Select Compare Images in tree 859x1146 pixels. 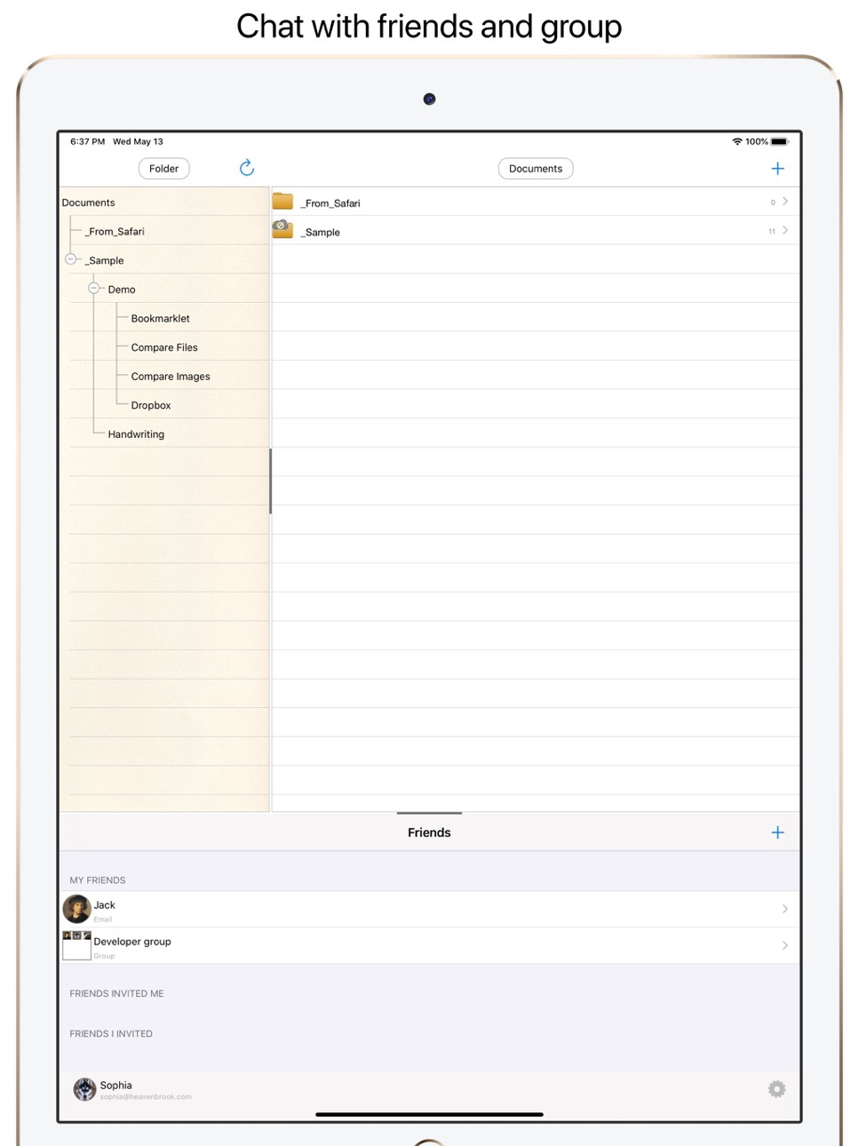171,377
